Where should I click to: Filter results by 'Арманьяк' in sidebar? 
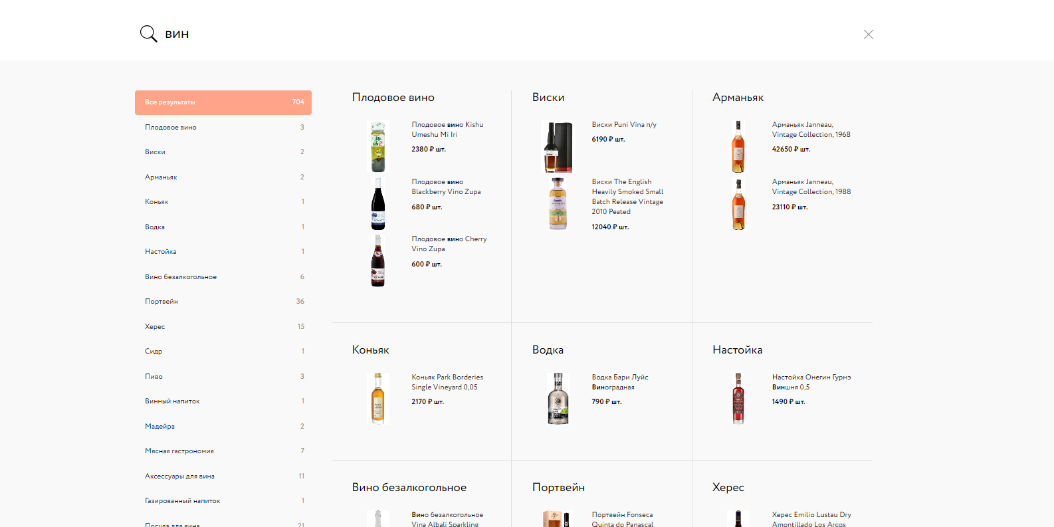[223, 177]
